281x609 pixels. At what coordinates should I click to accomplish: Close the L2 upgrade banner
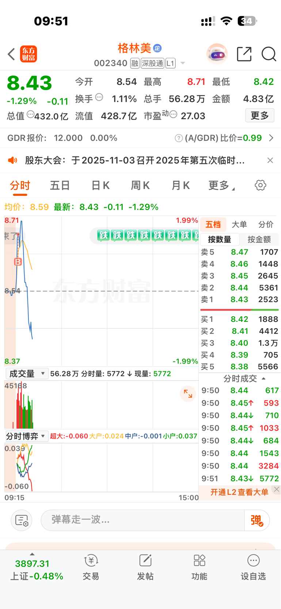coord(277,489)
